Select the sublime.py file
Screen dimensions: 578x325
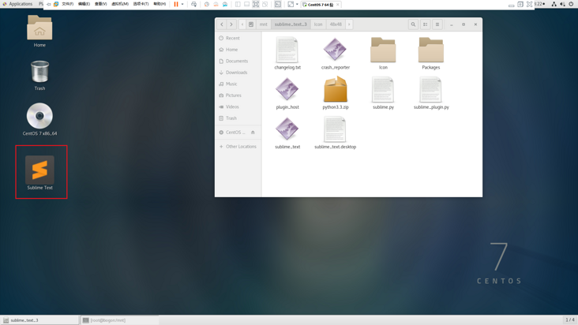pyautogui.click(x=383, y=93)
